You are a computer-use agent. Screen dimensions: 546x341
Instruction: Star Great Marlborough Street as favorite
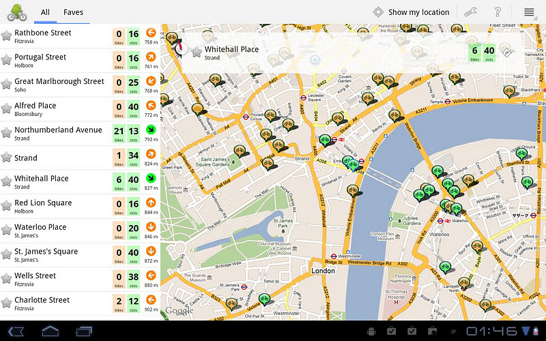(x=6, y=84)
